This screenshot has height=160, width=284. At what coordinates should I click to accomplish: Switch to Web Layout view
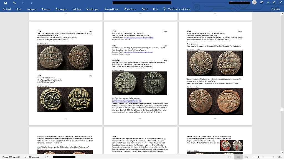click(x=247, y=157)
